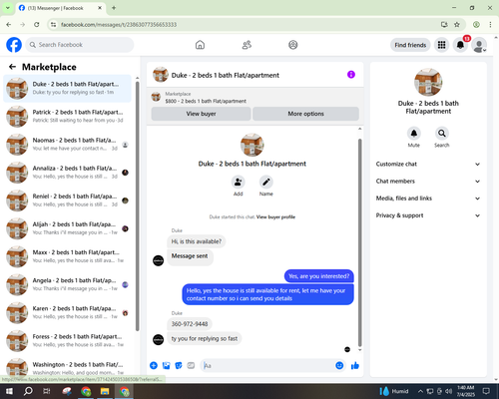Screen dimensions: 499x399
Task: Open the $800 Marketplace listing banner
Action: pos(254,98)
